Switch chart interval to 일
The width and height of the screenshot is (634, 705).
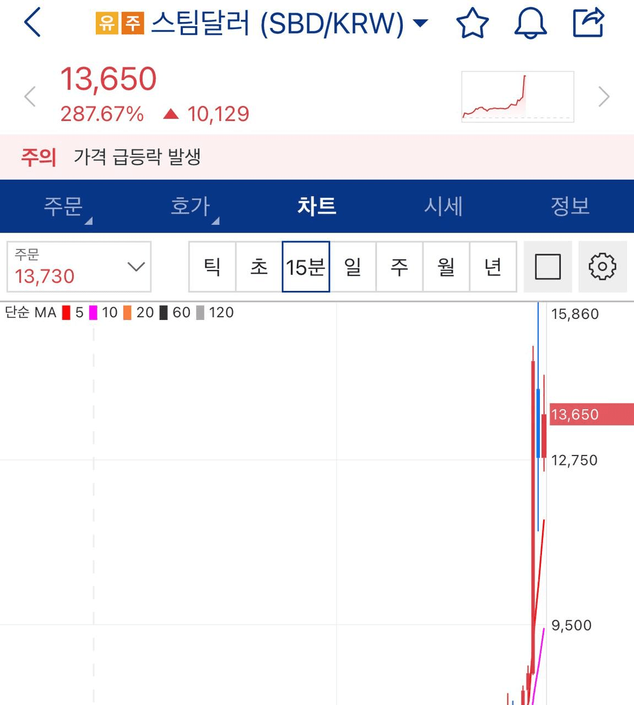pyautogui.click(x=353, y=267)
